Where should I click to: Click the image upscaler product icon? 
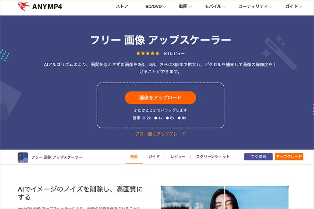pyautogui.click(x=23, y=157)
